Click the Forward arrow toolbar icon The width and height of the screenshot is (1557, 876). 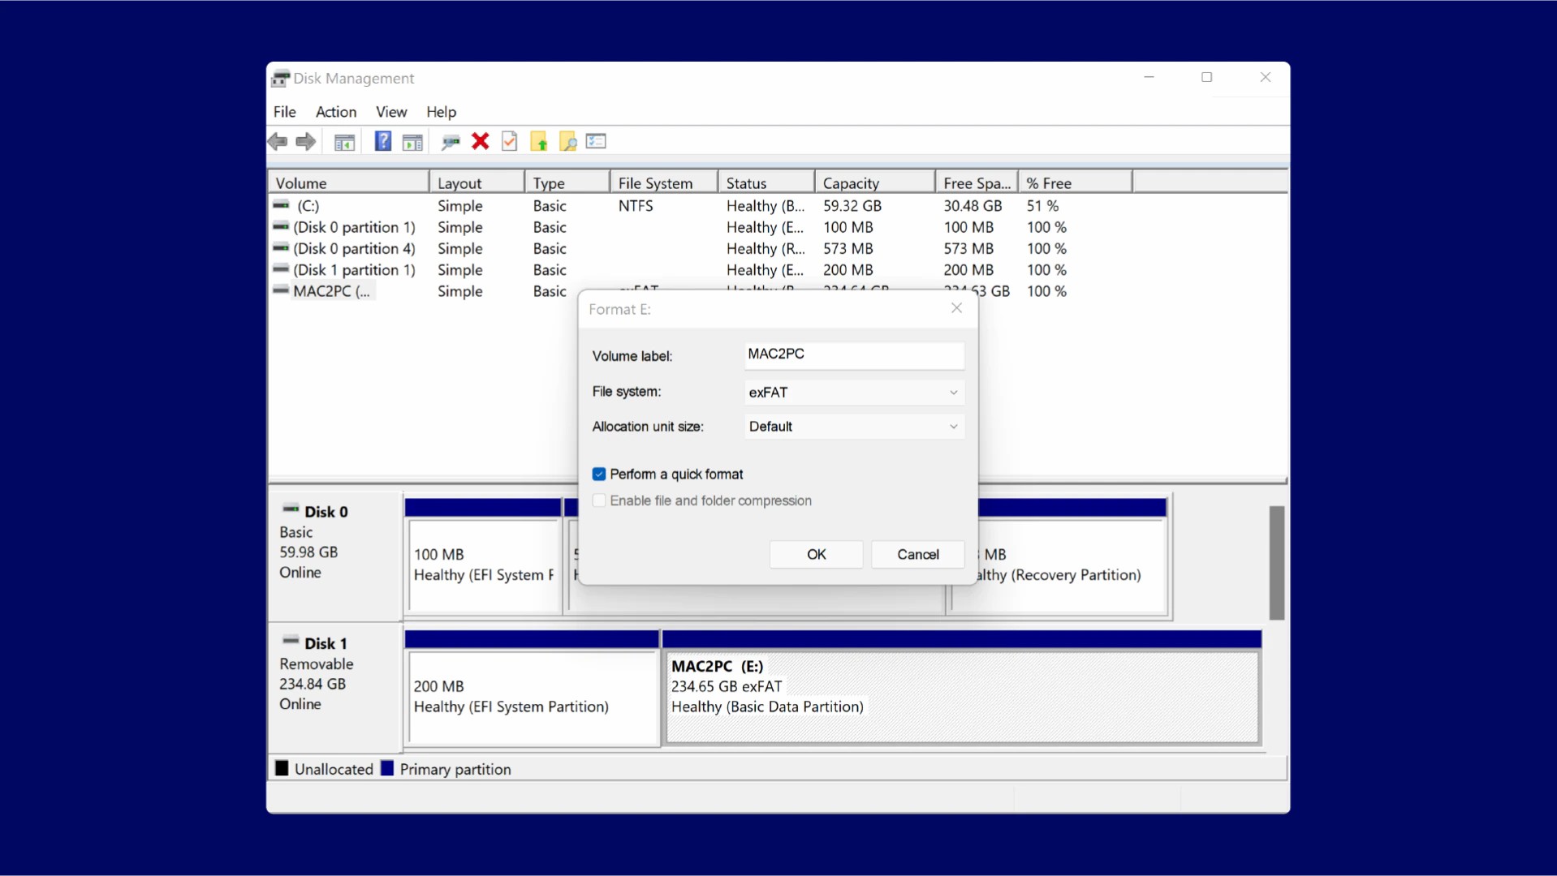(x=306, y=142)
